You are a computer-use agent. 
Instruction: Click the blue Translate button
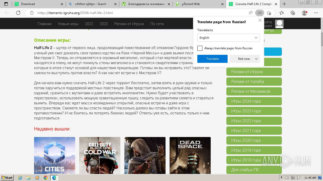click(x=212, y=59)
